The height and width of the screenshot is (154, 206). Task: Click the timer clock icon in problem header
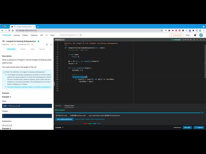click(51, 45)
